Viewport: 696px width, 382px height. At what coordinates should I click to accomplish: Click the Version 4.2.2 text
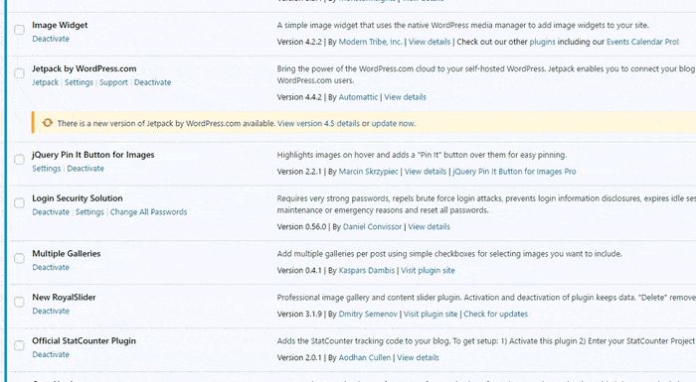299,42
